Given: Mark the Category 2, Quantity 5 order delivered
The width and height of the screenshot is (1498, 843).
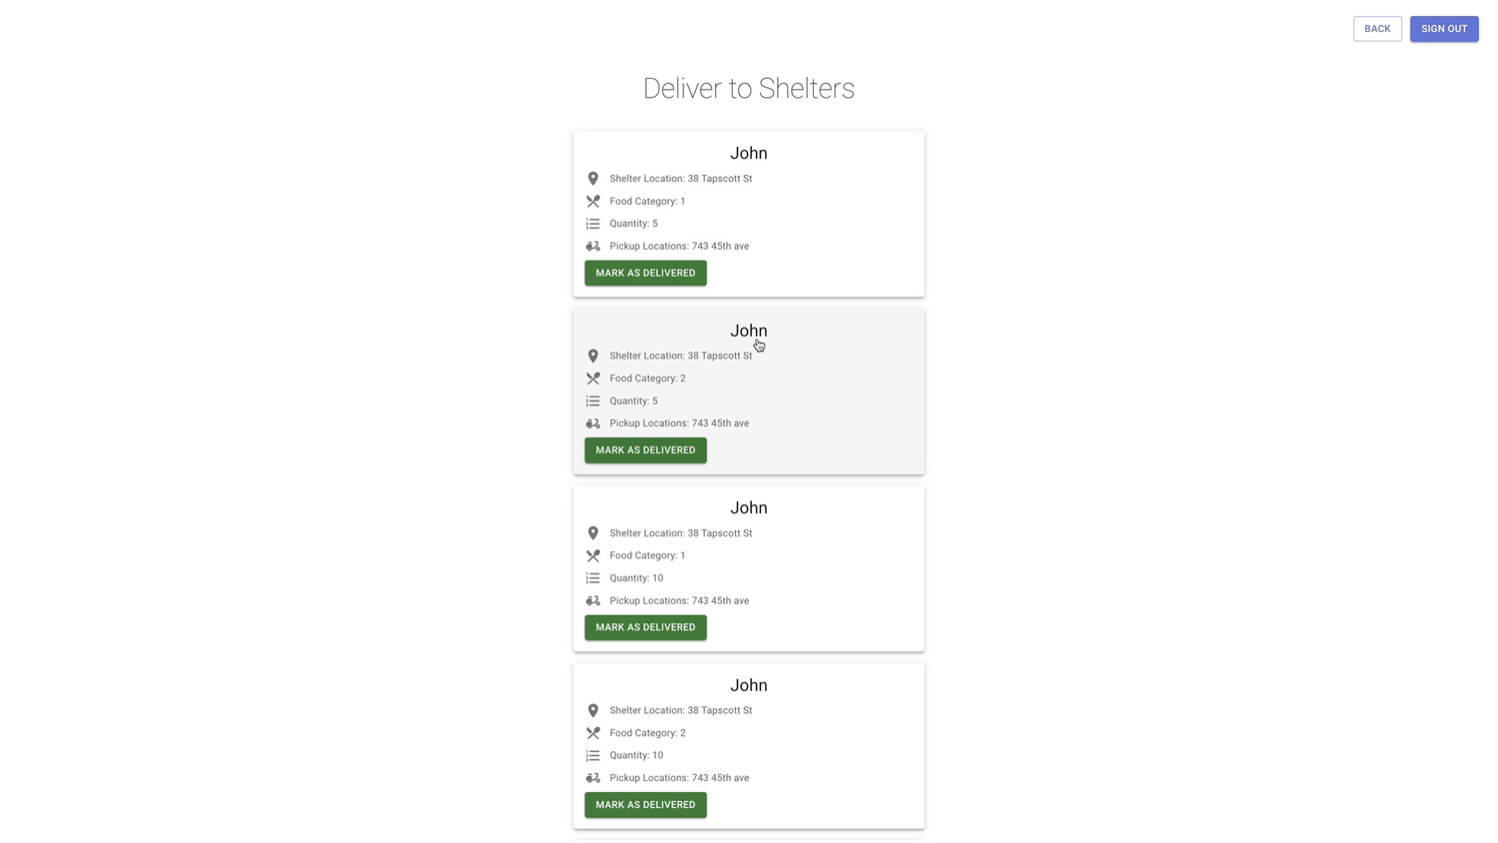Looking at the screenshot, I should [x=645, y=450].
